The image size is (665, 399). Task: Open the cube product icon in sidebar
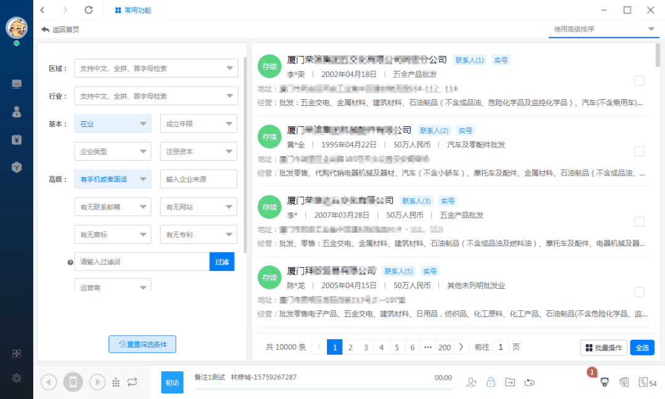pos(17,167)
